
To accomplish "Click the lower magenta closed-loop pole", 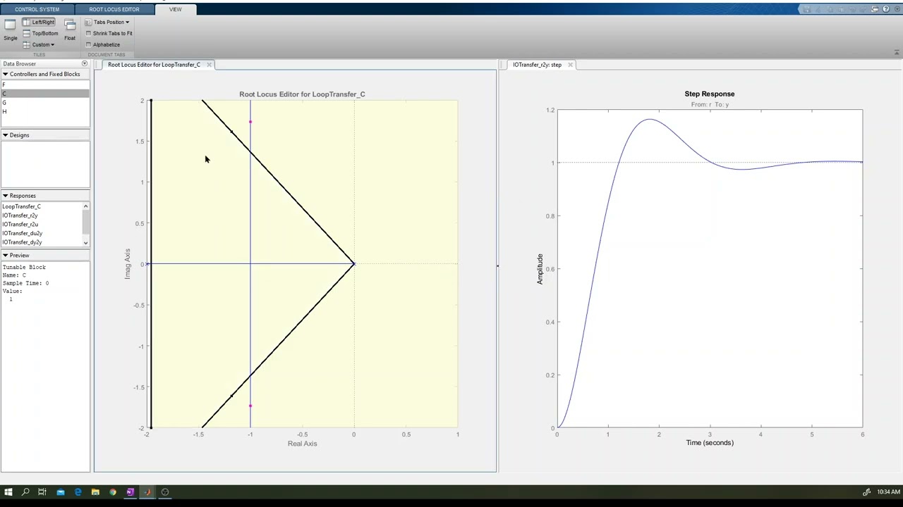I will point(250,406).
